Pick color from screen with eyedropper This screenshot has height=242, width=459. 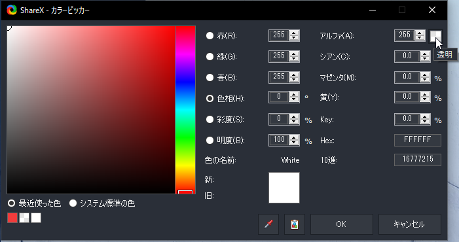pos(268,224)
